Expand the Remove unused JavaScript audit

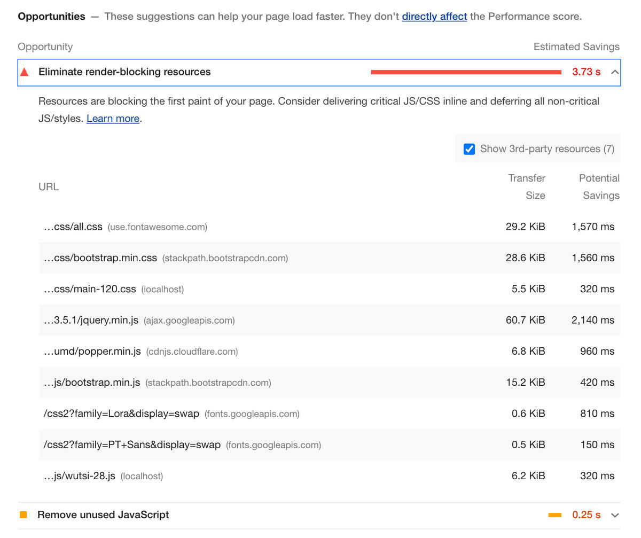(x=615, y=516)
